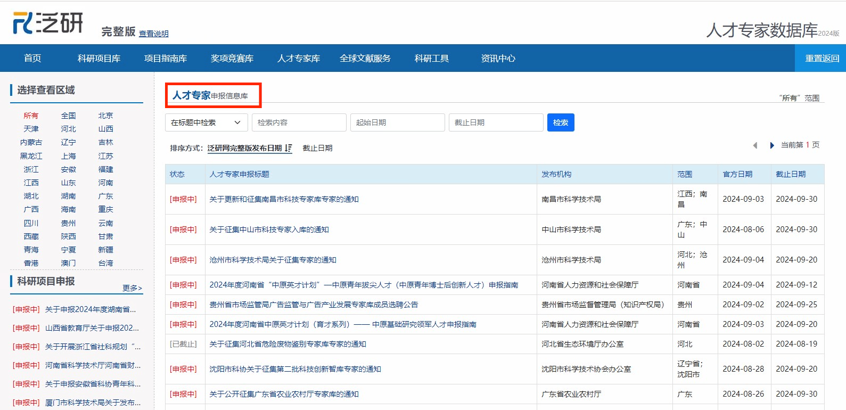
Task: Open the 在标题中检索 dropdown
Action: (x=207, y=122)
